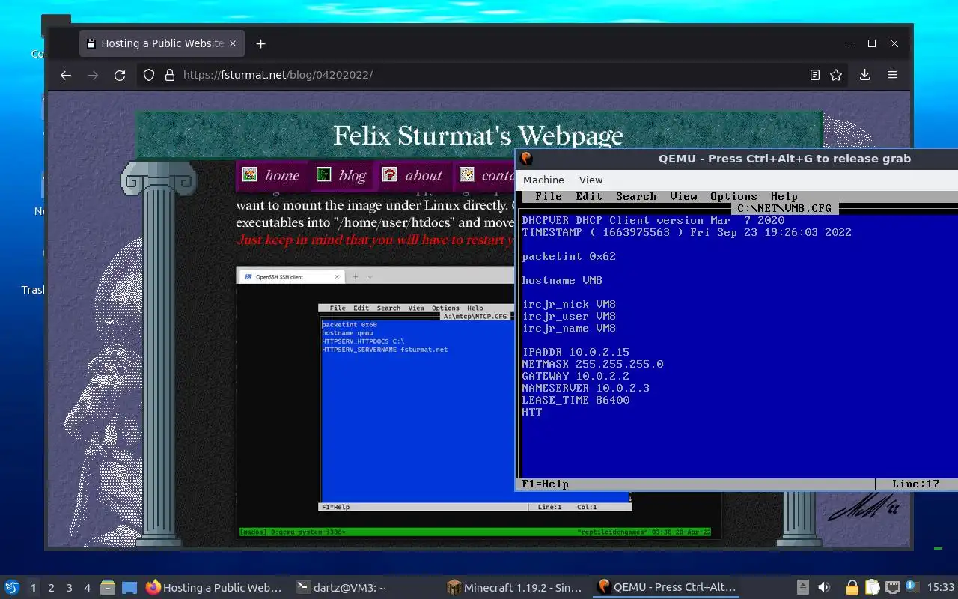Close the Hosting a Public Website tab
Viewport: 958px width, 599px height.
[233, 43]
